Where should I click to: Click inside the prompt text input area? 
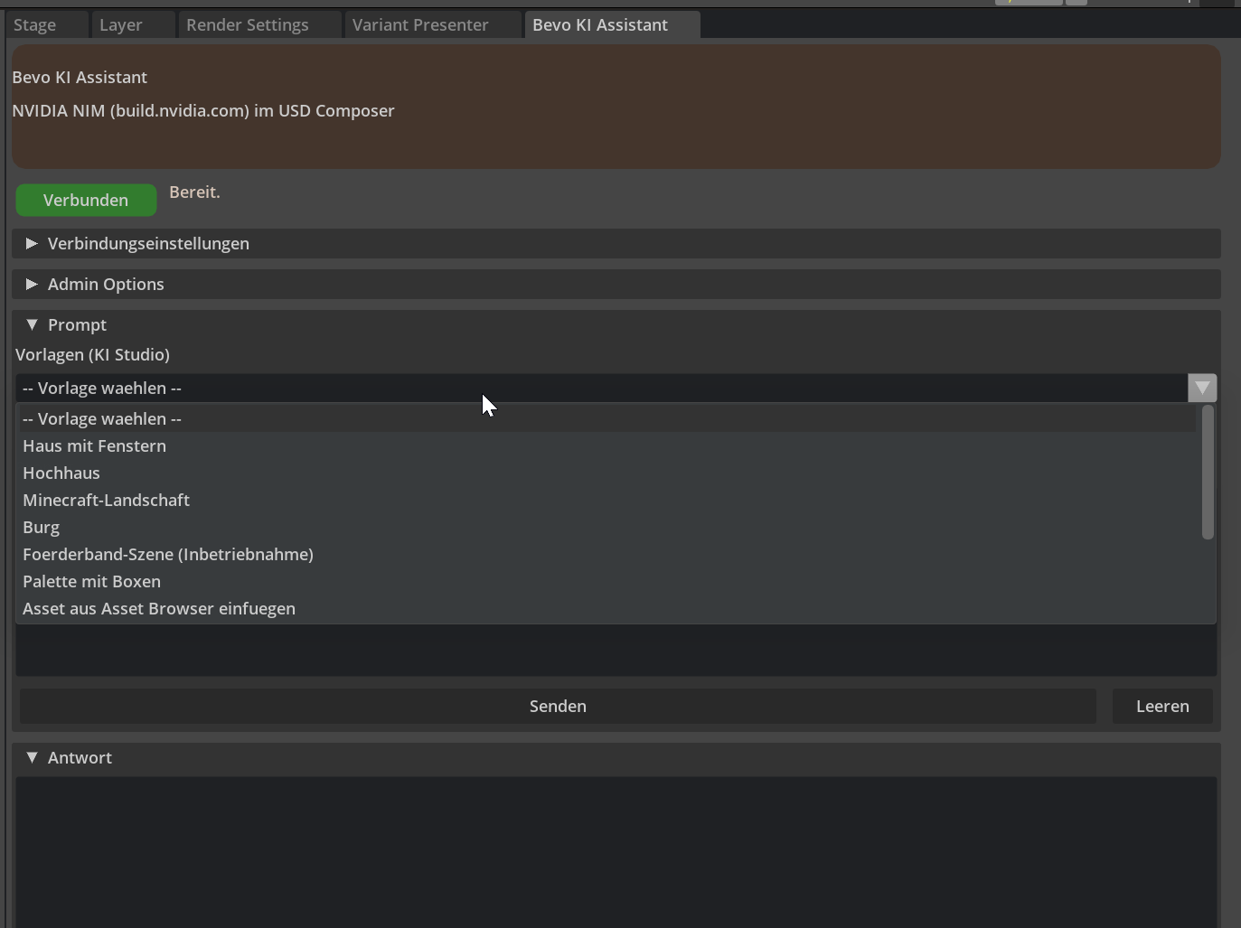tap(616, 650)
